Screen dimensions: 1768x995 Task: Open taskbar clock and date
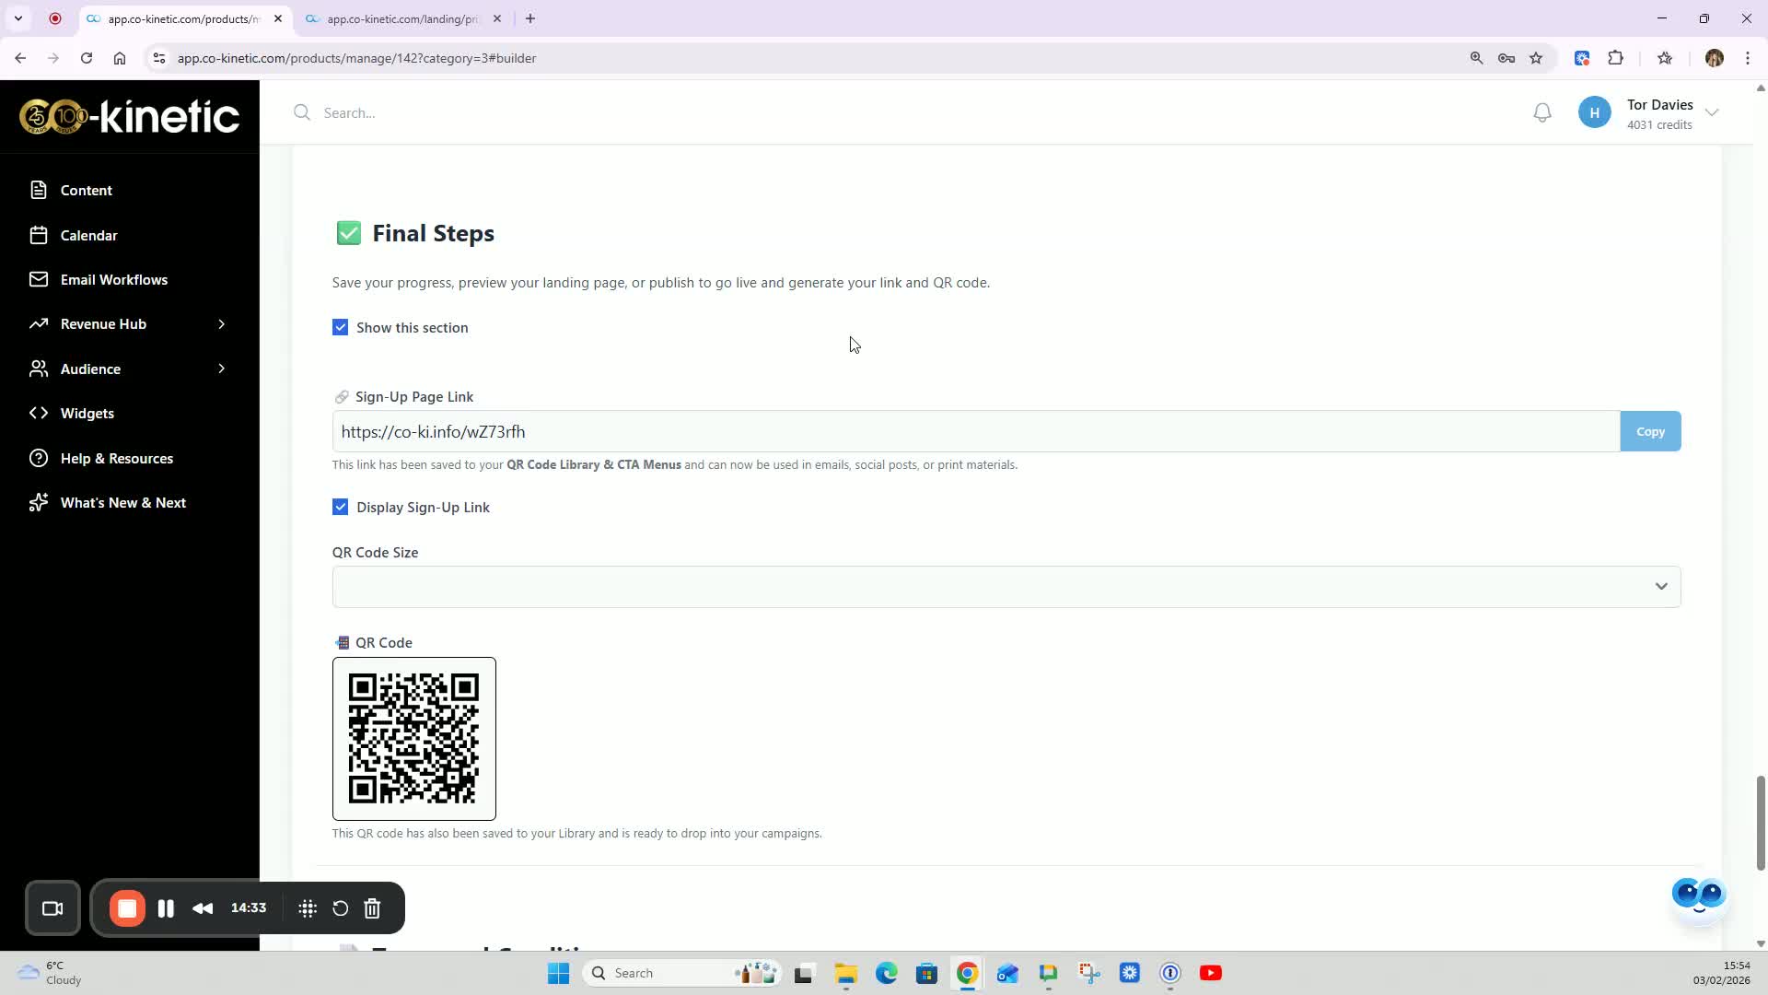[x=1721, y=973]
